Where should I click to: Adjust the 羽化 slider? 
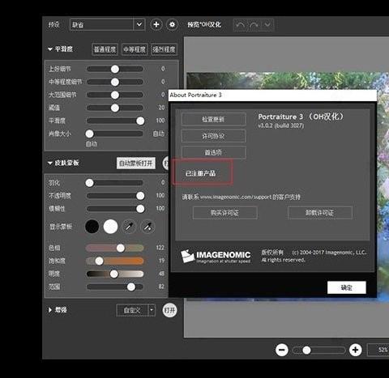115,183
